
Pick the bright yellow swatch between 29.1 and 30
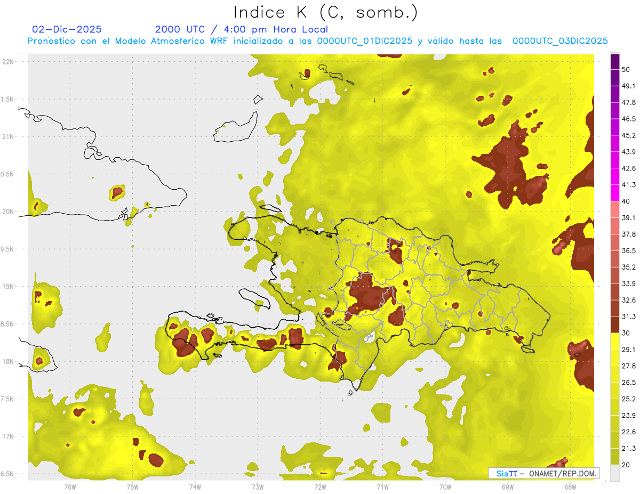pyautogui.click(x=615, y=342)
